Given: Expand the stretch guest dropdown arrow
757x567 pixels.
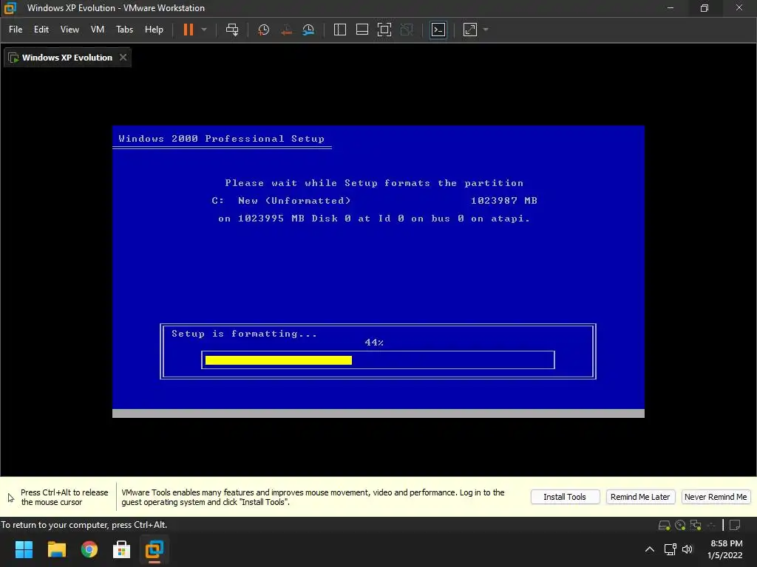Looking at the screenshot, I should click(x=486, y=30).
